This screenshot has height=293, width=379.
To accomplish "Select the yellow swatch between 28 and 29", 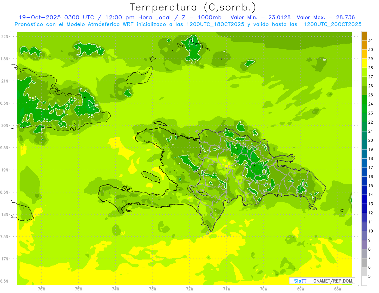I will click(364, 63).
